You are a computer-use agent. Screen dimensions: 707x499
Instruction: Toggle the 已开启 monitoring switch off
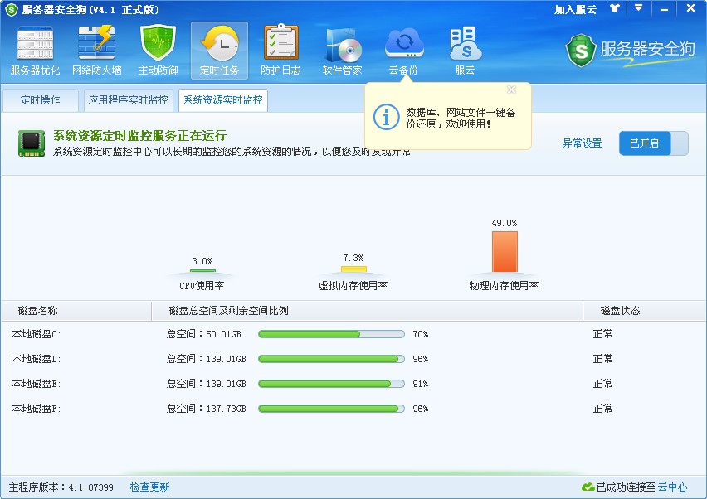[x=653, y=143]
